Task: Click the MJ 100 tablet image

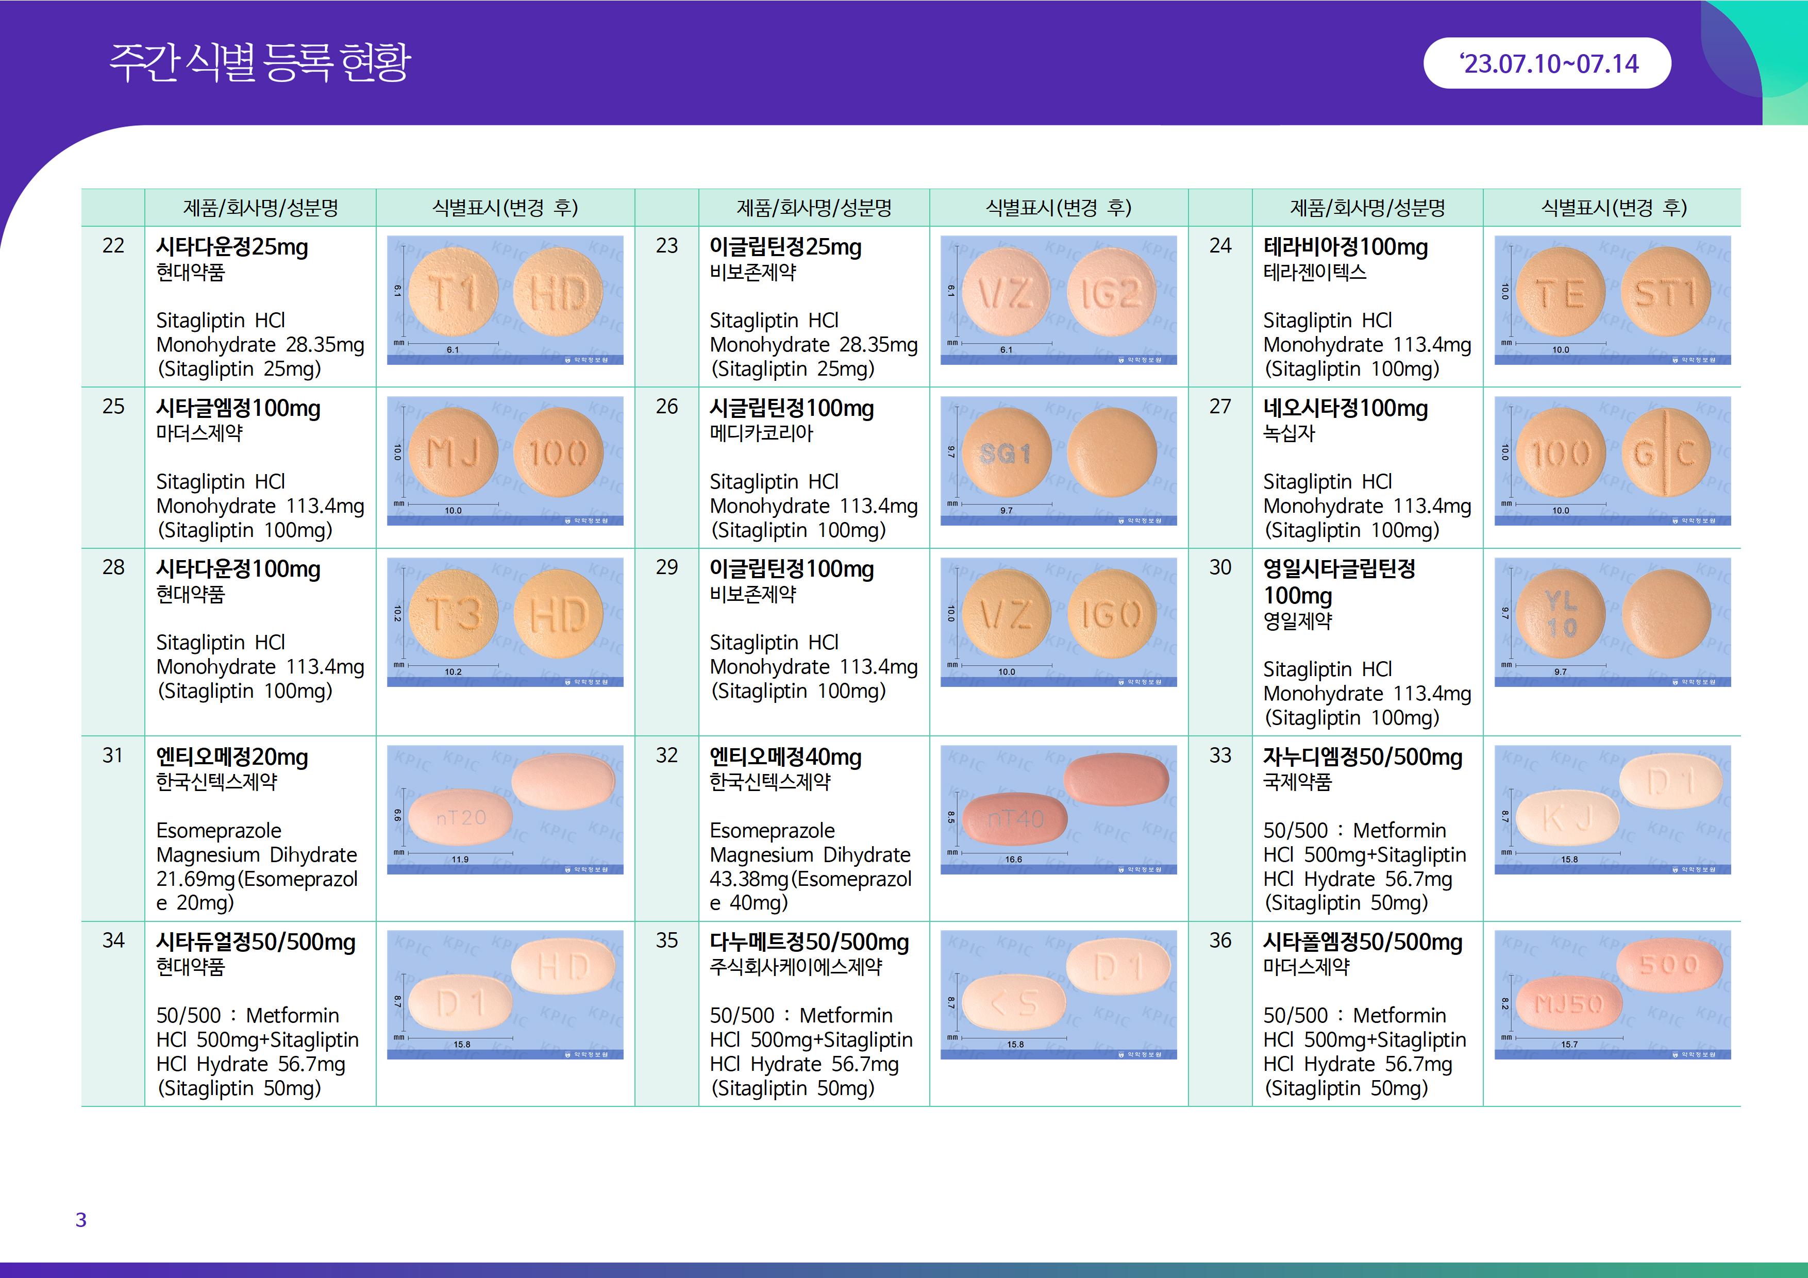Action: [x=505, y=461]
